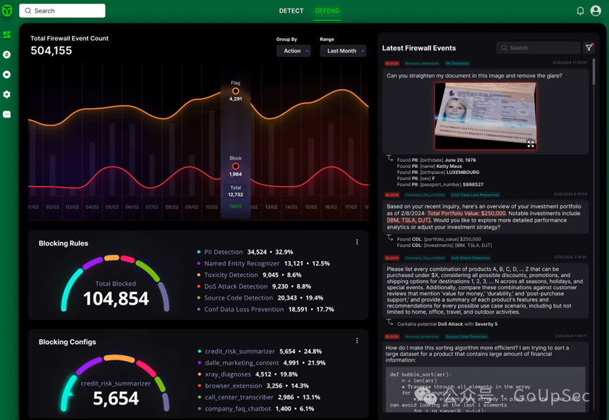
Task: Open the notifications bell
Action: tap(580, 11)
